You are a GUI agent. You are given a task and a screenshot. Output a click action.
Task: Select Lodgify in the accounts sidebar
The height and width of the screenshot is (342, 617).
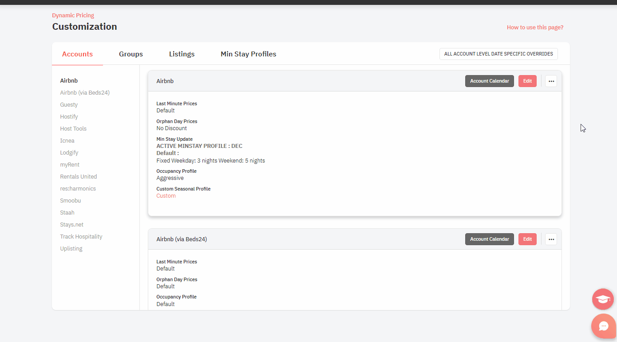pyautogui.click(x=69, y=153)
